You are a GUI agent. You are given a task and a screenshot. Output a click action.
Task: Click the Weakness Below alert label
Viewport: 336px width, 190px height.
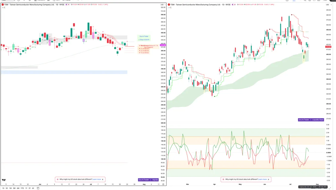click(x=149, y=46)
